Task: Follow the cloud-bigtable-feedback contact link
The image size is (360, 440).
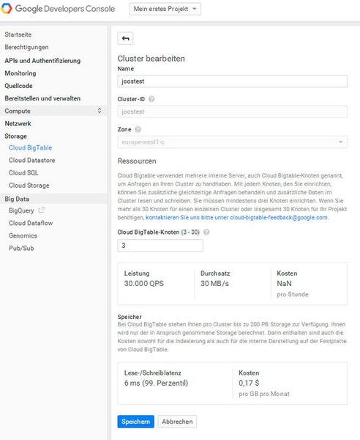Action: click(x=237, y=218)
